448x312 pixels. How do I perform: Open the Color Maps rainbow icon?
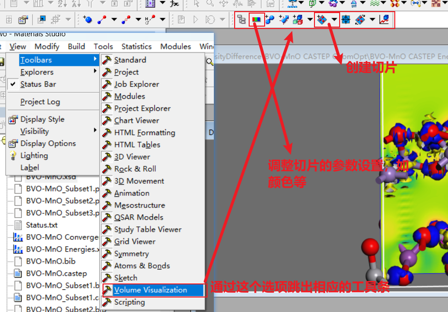[x=256, y=19]
